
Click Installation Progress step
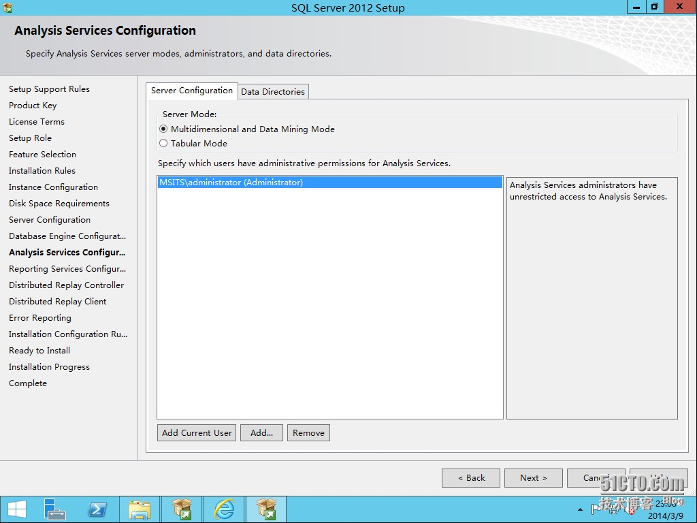tap(49, 367)
